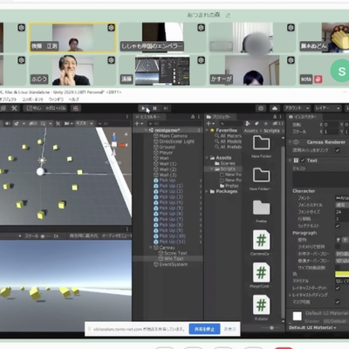Toggle the Rich Text checkbox
Image resolution: width=349 pixels, height=349 pixels.
[338, 226]
